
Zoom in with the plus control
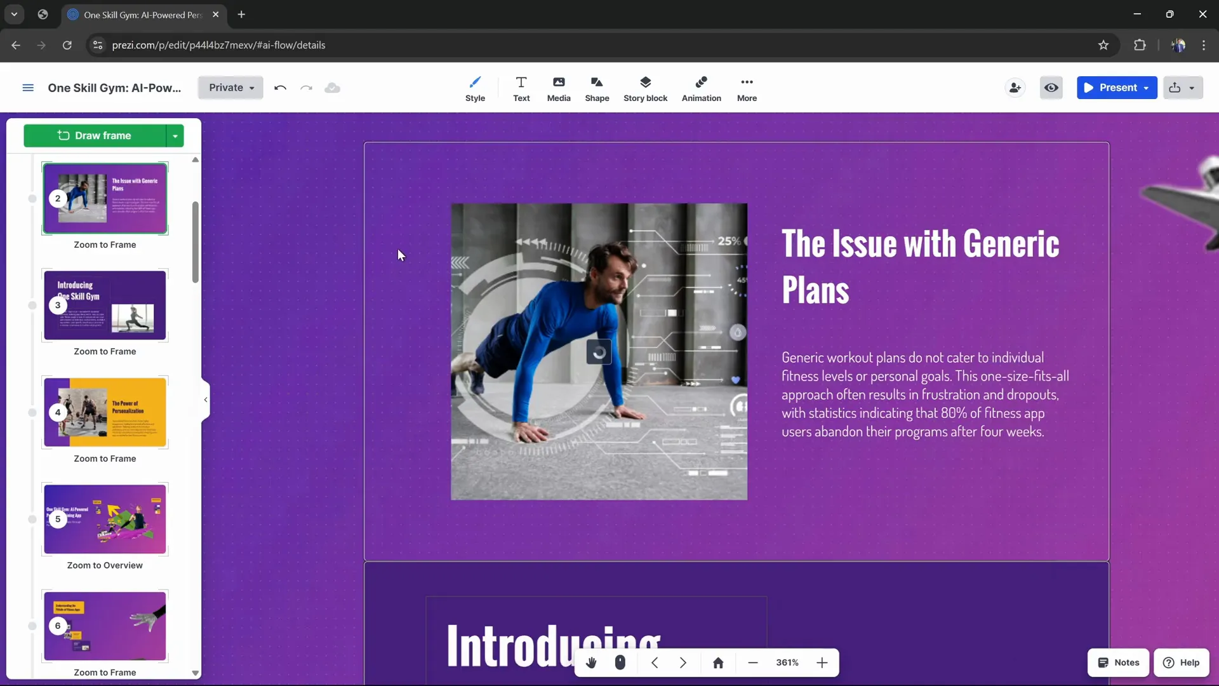(x=822, y=662)
